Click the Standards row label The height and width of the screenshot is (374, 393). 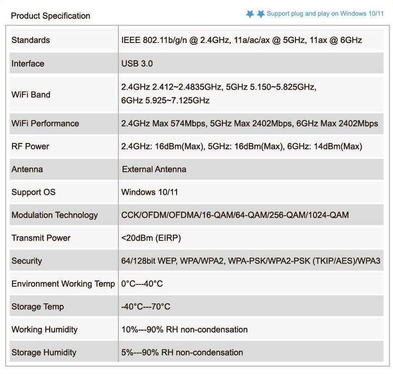31,40
